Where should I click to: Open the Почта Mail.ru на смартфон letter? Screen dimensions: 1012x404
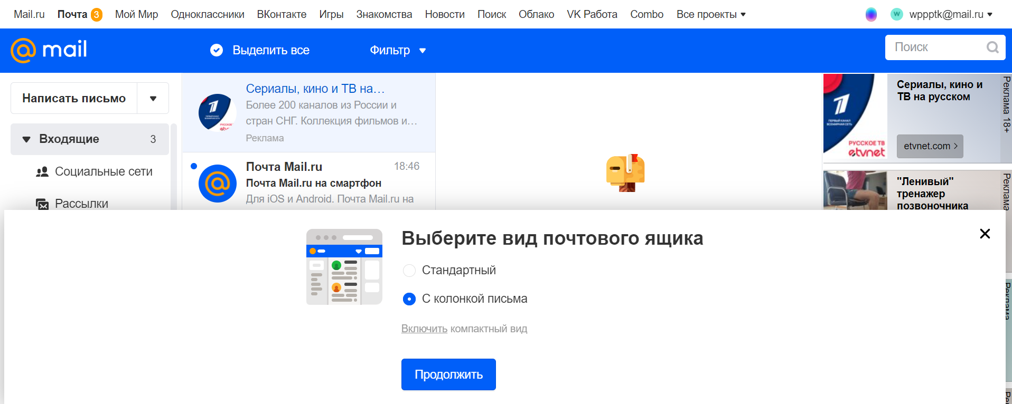pyautogui.click(x=309, y=181)
